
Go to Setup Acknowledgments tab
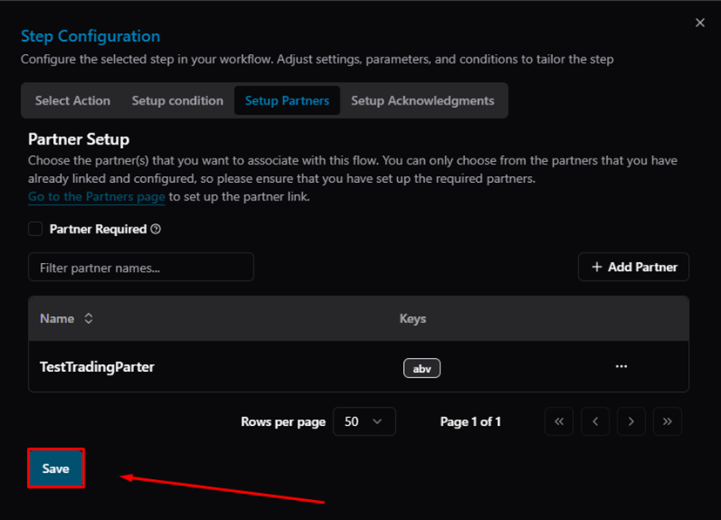pyautogui.click(x=422, y=101)
